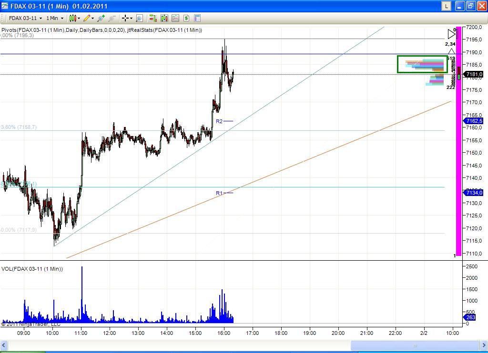Open the Data Box magnifier icon

tap(139, 18)
